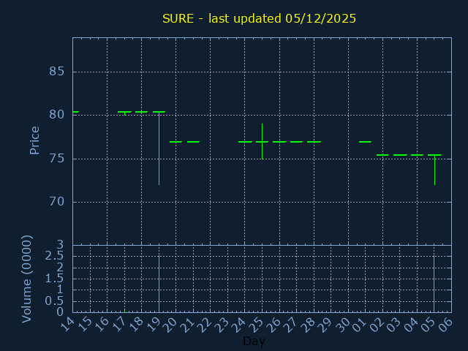468x351 pixels.
Task: Select the 75 price tick label
Action: click(x=57, y=159)
